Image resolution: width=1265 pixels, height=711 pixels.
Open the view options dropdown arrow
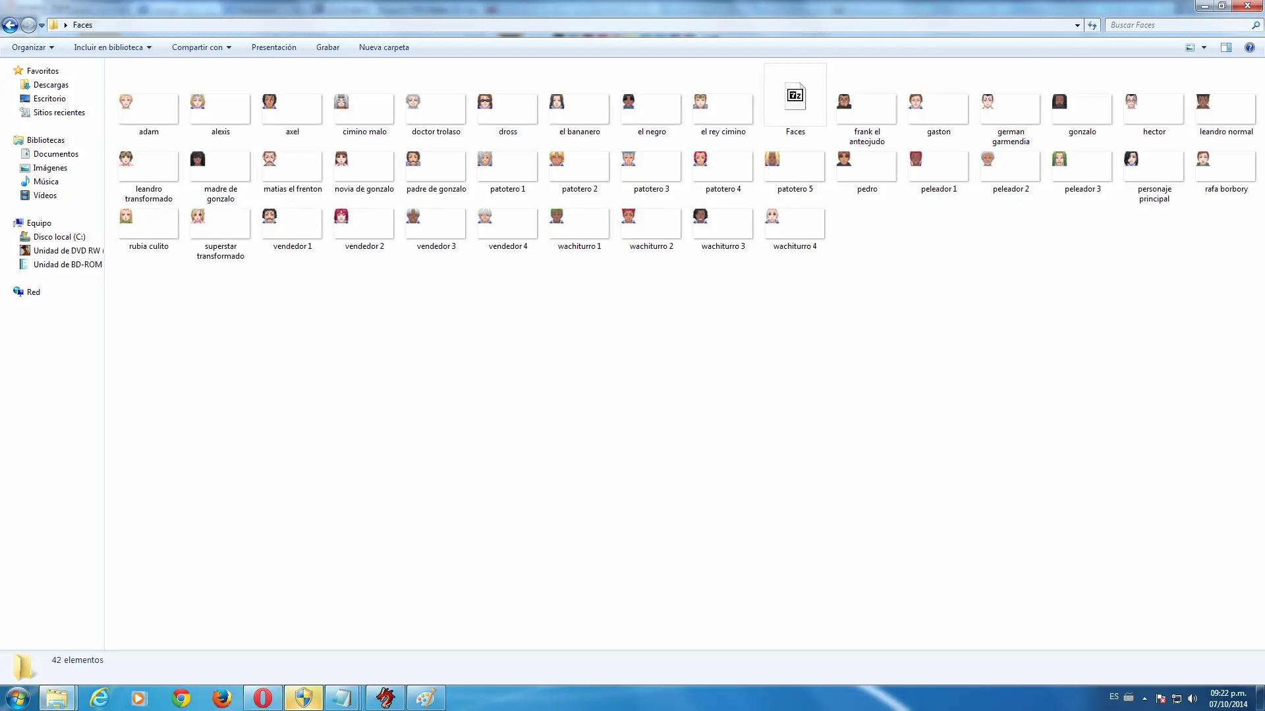1204,47
